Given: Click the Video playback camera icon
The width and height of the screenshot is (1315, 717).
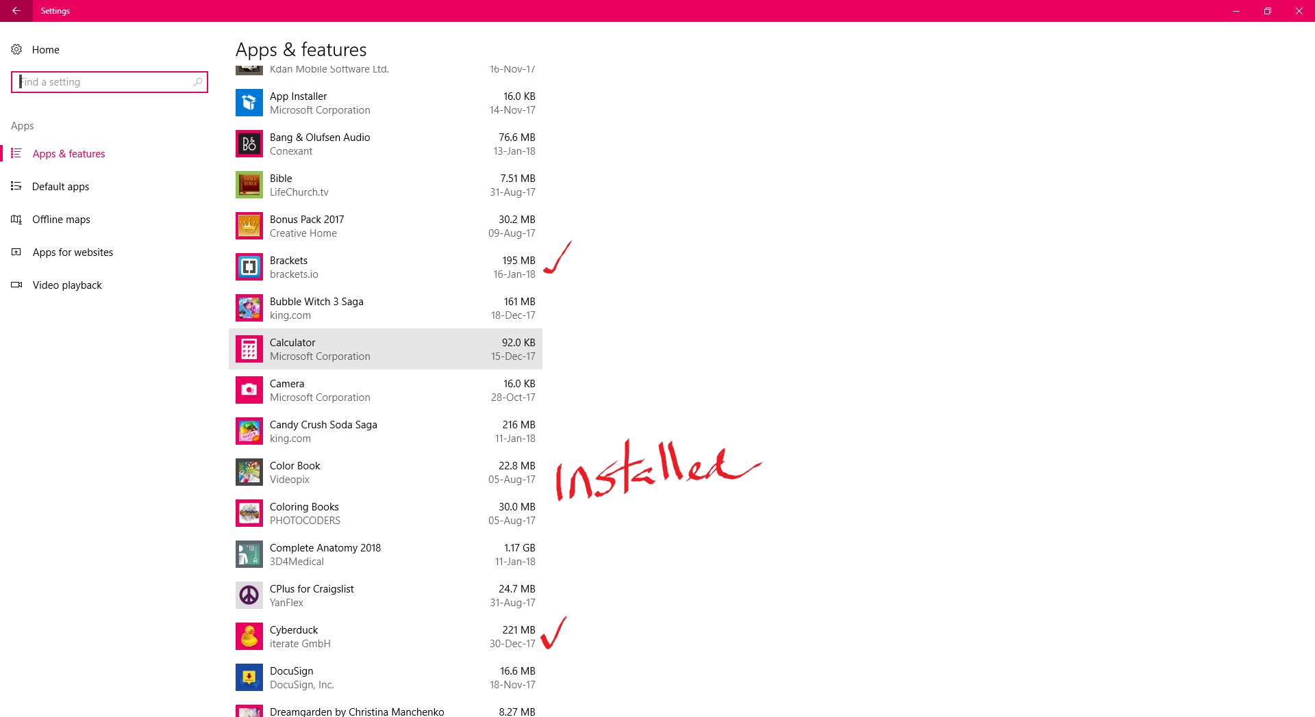Looking at the screenshot, I should pyautogui.click(x=16, y=285).
